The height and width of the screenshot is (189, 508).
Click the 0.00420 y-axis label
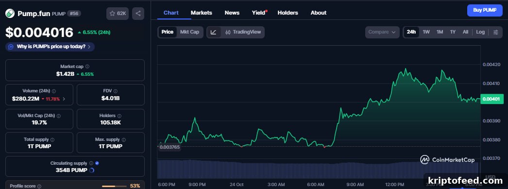[491, 64]
